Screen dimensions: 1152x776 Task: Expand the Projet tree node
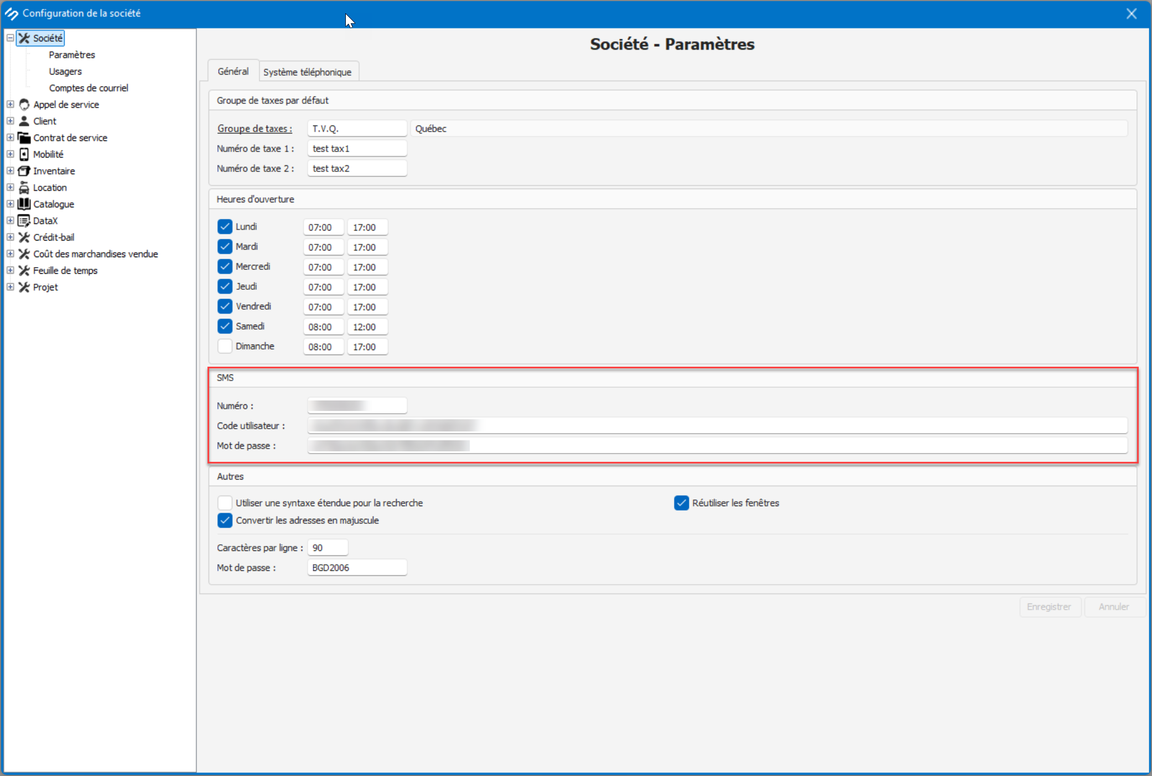10,287
